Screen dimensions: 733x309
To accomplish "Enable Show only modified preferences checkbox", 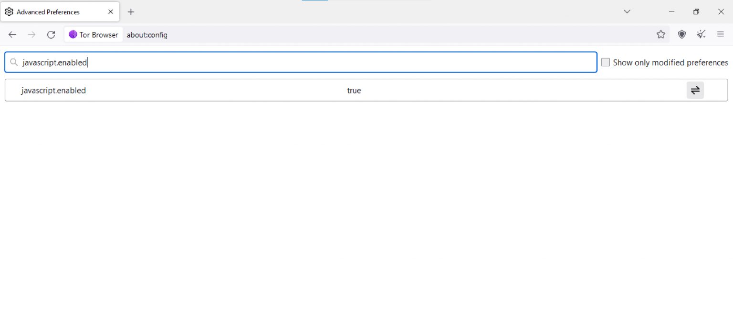I will (606, 62).
